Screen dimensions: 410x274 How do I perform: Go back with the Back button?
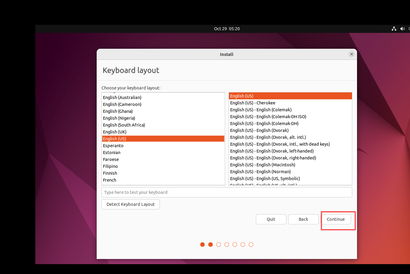pyautogui.click(x=303, y=219)
